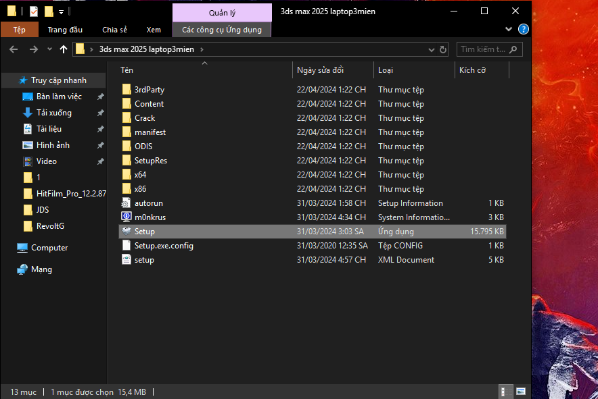Open the recent locations dropdown arrow
The width and height of the screenshot is (598, 399).
(x=49, y=49)
